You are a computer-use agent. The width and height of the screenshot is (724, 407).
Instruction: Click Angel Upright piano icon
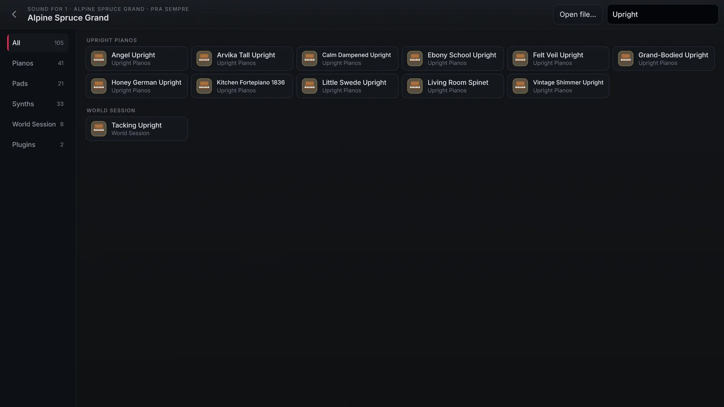coord(99,58)
